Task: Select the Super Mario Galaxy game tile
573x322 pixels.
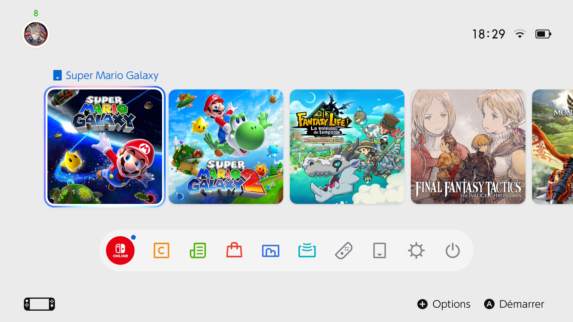Action: (105, 147)
